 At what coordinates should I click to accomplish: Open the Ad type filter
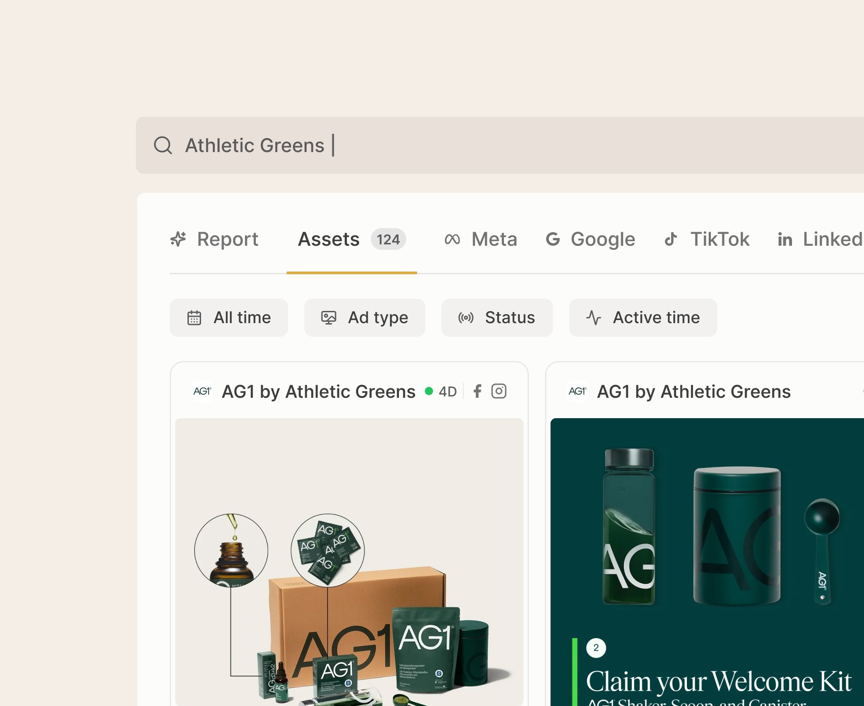365,318
